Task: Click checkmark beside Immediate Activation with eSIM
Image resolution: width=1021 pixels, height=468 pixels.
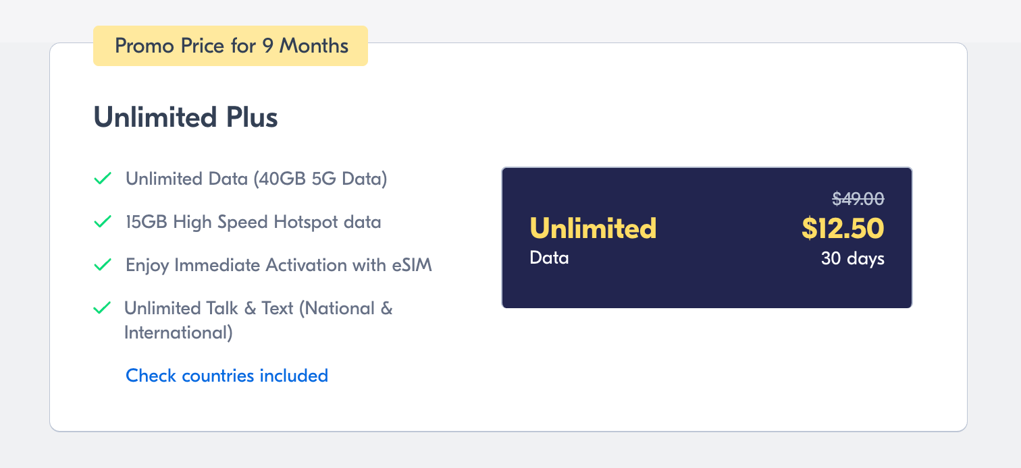Action: [102, 265]
